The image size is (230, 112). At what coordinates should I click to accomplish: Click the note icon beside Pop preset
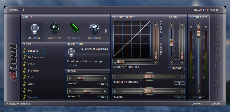click(x=25, y=91)
